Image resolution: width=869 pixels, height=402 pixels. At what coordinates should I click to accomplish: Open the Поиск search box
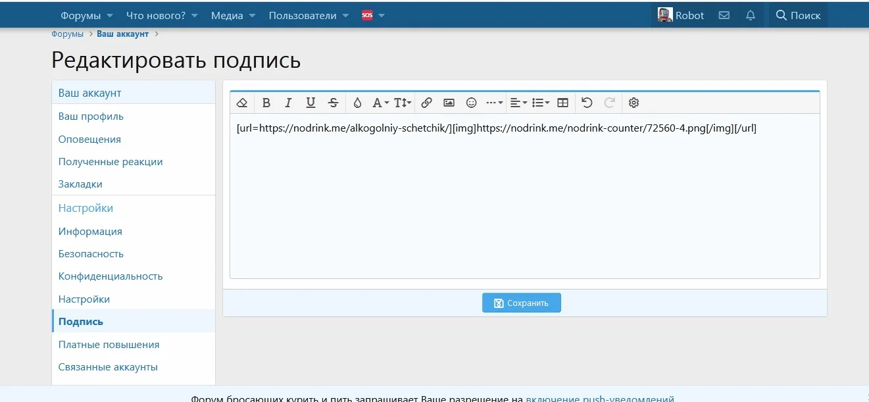click(x=799, y=15)
